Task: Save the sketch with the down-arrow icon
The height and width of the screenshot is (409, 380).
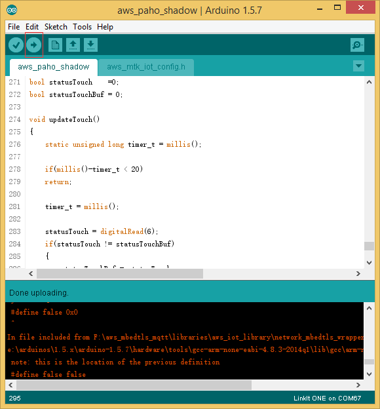Action: [x=91, y=45]
